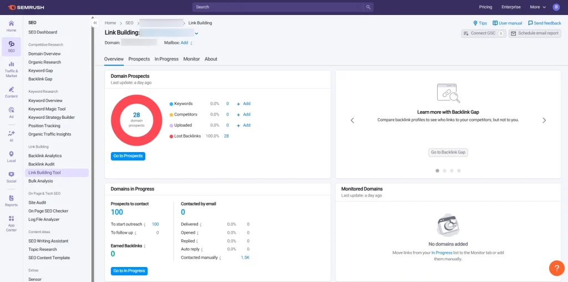Click Schedule email report button
Viewport: 568px width, 282px height.
click(535, 33)
